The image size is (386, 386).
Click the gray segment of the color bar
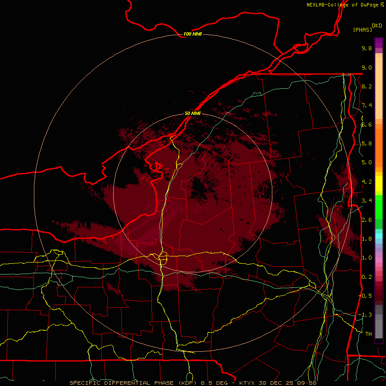[x=379, y=322]
